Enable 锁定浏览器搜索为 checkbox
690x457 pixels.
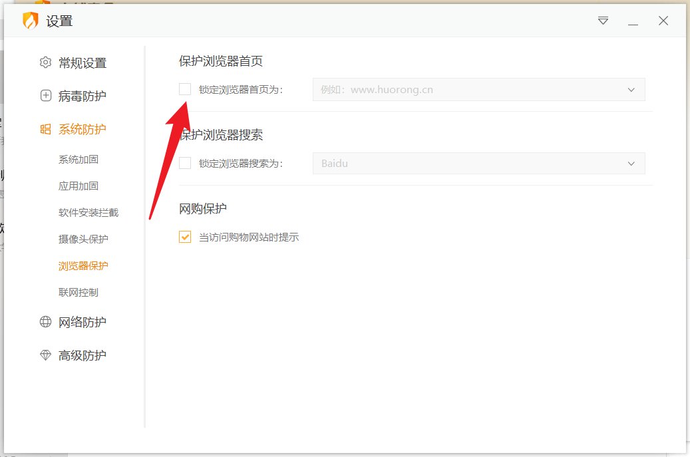point(184,163)
